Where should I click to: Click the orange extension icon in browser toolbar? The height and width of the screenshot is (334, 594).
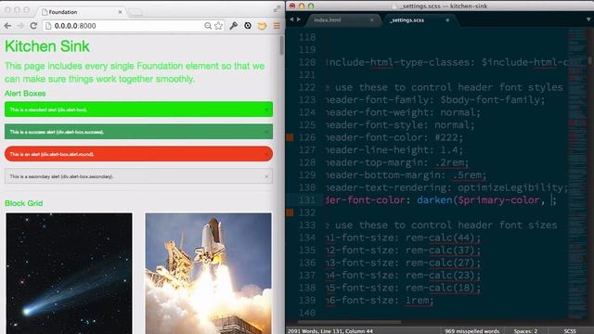262,26
